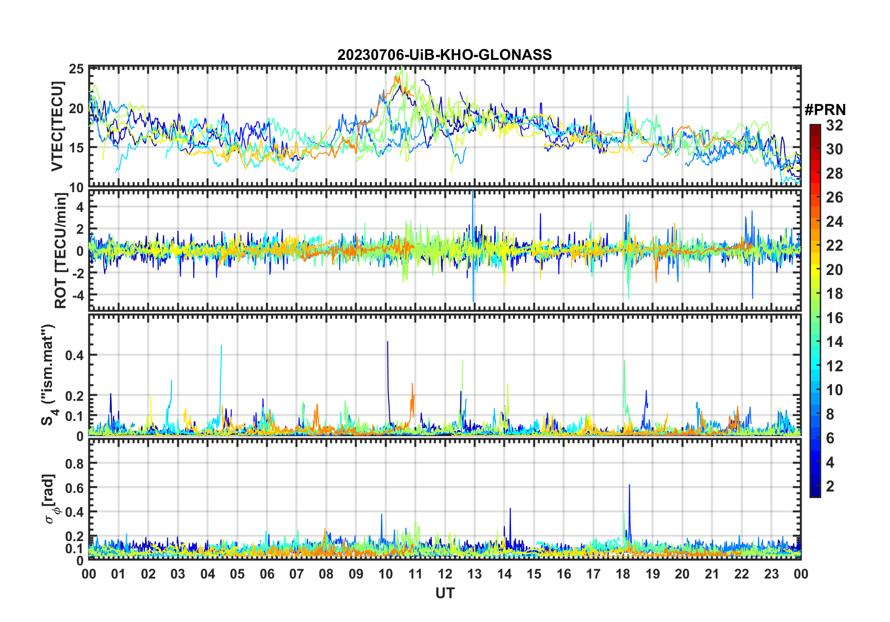
Task: Click colorbar tick label 32
Action: tap(834, 125)
